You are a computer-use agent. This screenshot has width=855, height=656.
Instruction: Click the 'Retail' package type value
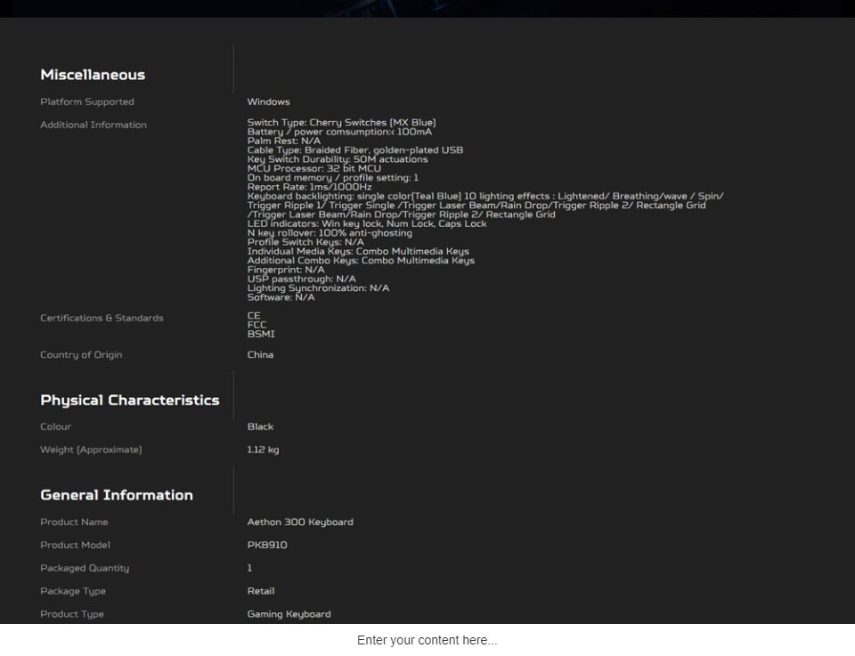tap(261, 591)
